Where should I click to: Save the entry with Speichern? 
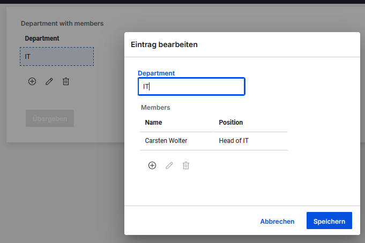coord(329,221)
